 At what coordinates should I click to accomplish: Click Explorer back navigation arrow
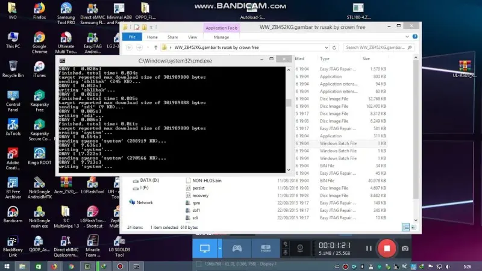130,48
